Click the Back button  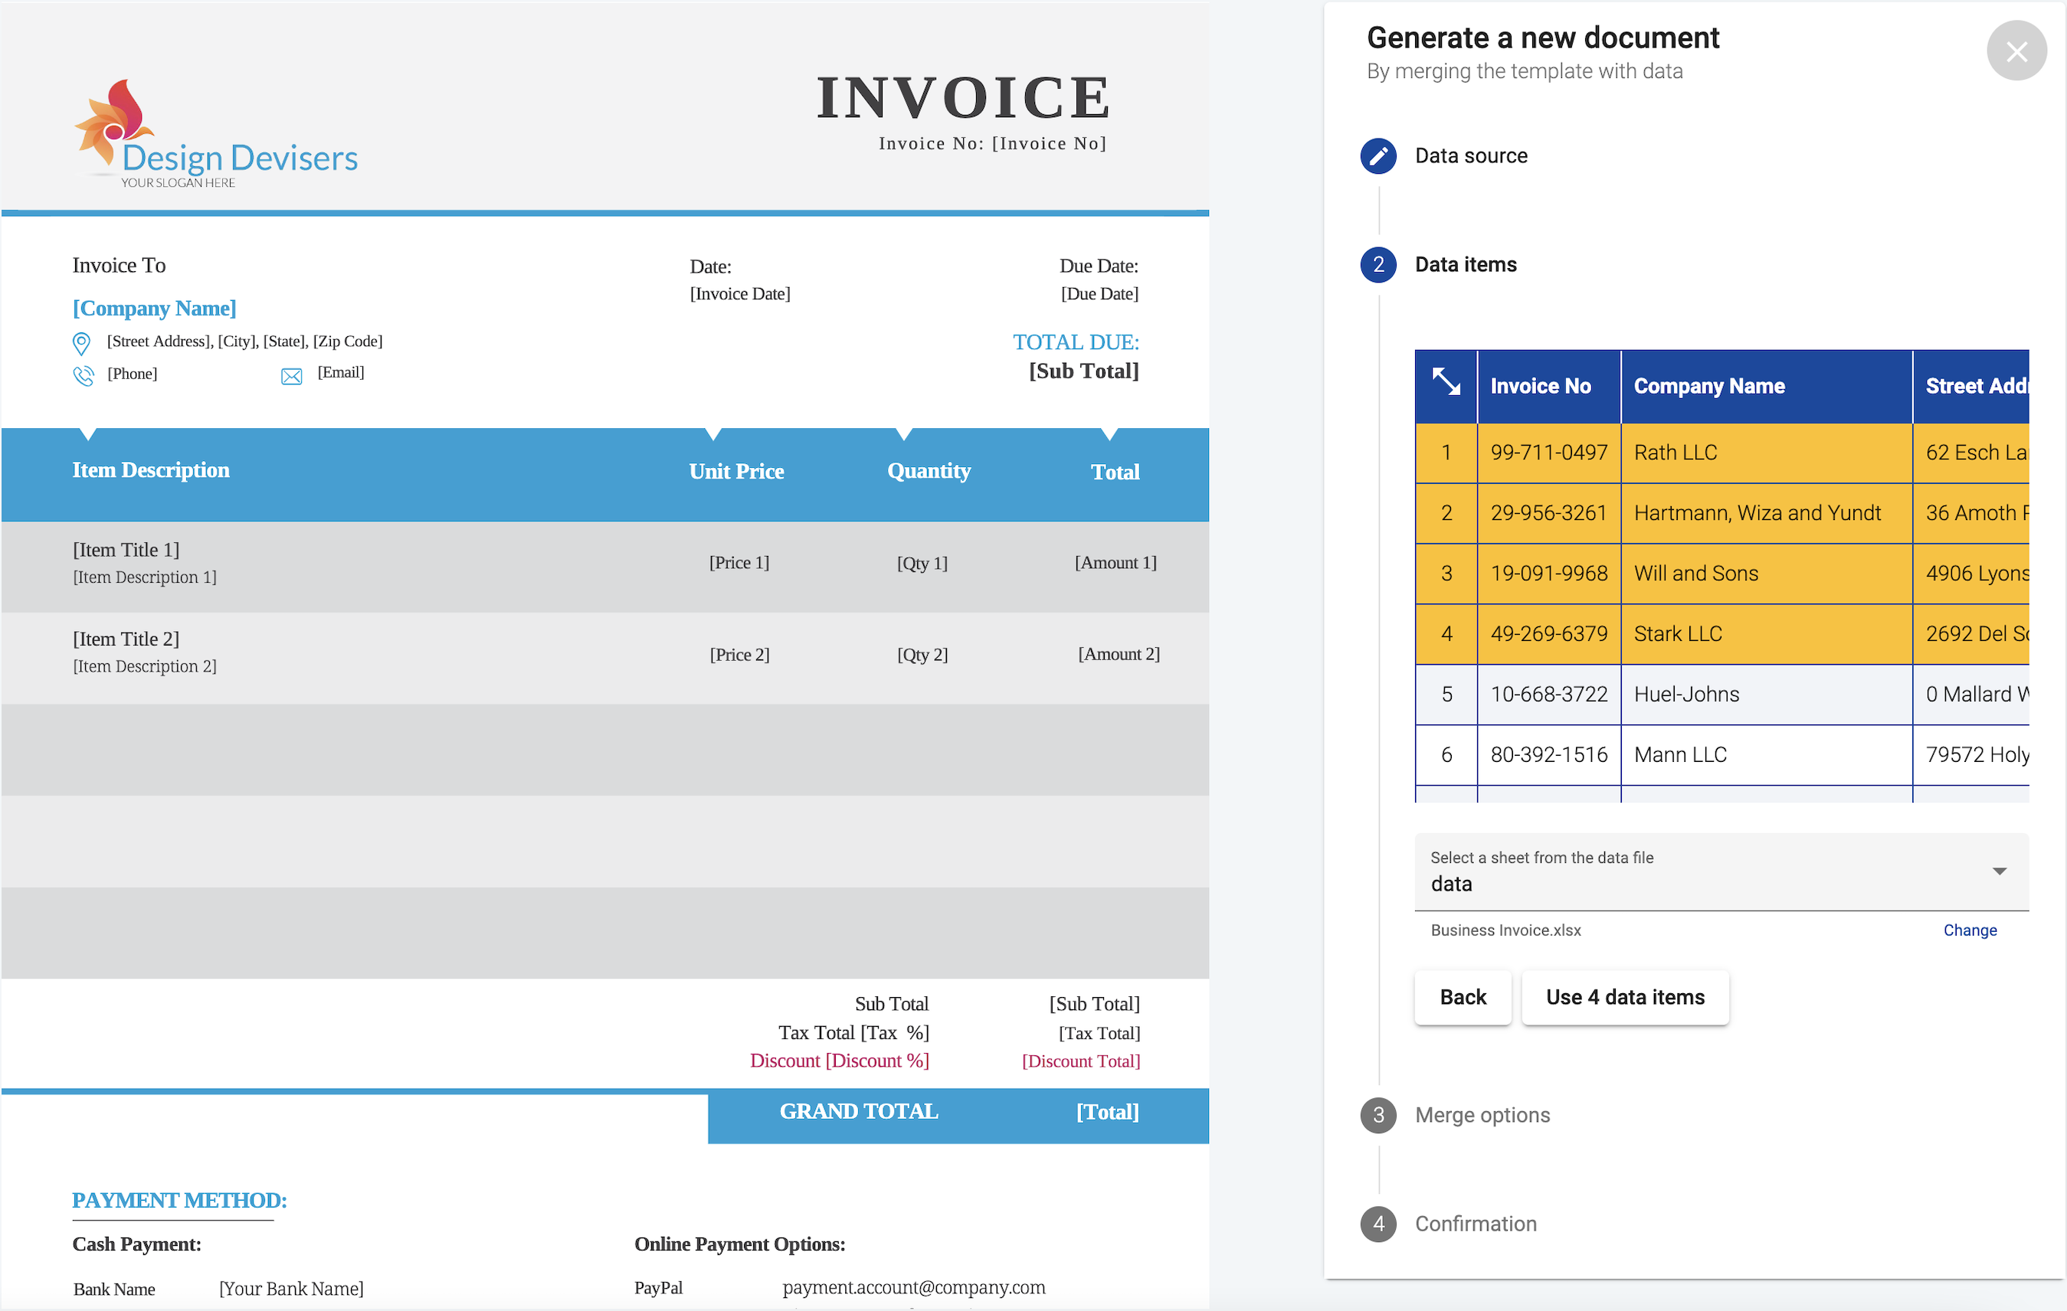click(x=1463, y=997)
